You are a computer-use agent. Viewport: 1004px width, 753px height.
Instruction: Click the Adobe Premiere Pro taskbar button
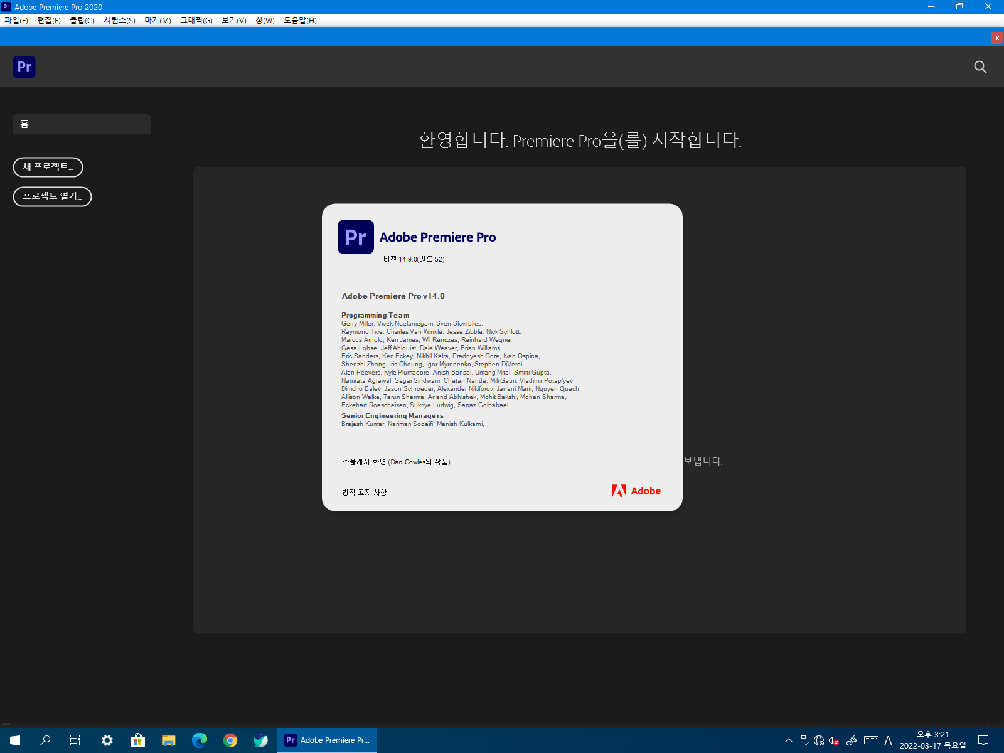pyautogui.click(x=327, y=740)
